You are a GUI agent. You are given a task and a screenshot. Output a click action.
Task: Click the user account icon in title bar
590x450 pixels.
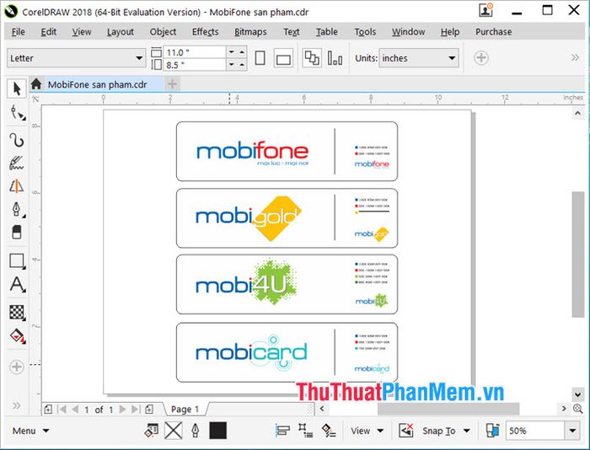tap(485, 10)
